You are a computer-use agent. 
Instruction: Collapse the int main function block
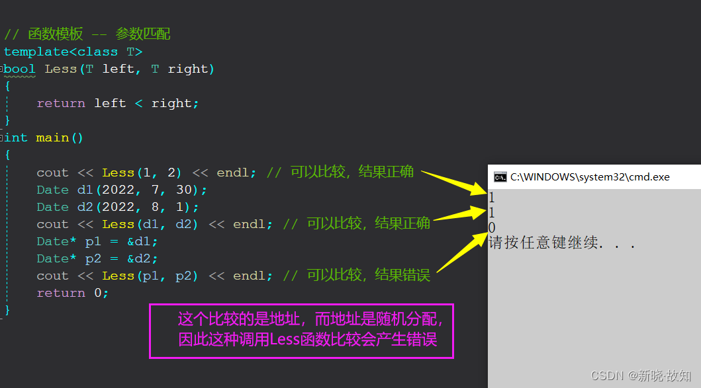tap(1, 138)
